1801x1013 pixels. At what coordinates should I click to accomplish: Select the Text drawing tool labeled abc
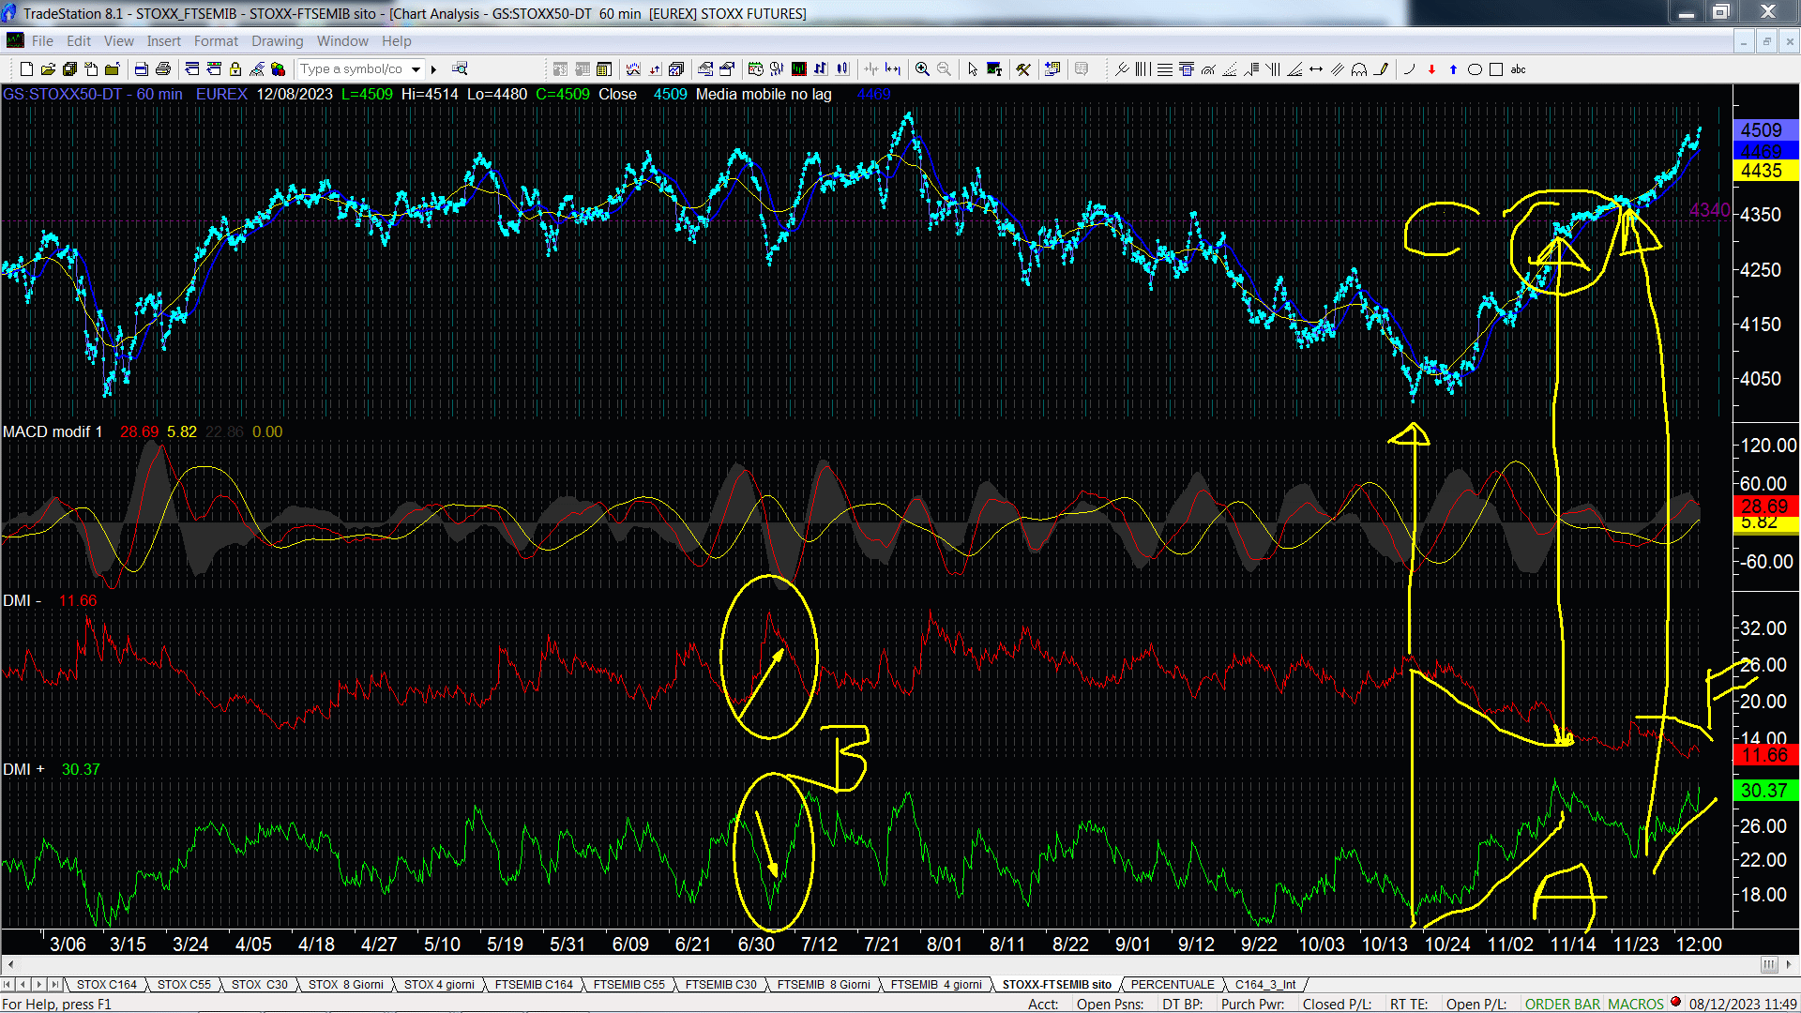1518,69
